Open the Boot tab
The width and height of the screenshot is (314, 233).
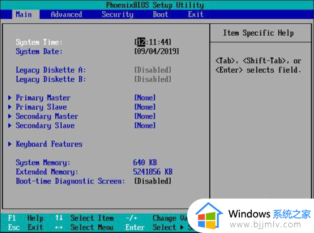(160, 14)
